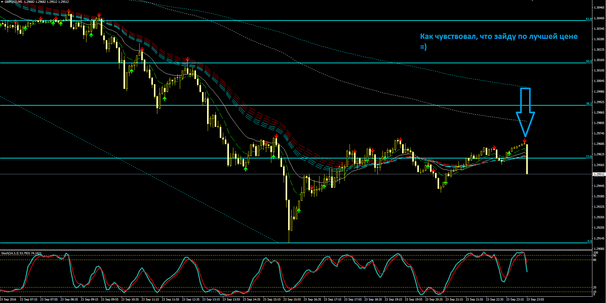Click the 23 Sep 20:35 time label
606x303 pixels.
point(434,300)
